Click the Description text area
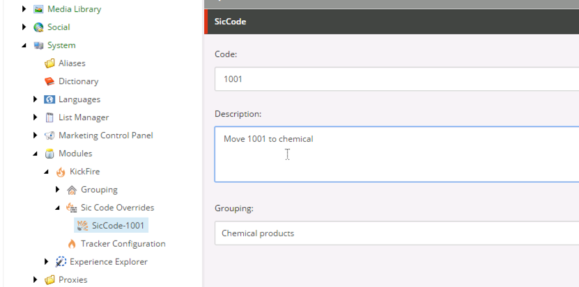The width and height of the screenshot is (579, 287). (396, 154)
